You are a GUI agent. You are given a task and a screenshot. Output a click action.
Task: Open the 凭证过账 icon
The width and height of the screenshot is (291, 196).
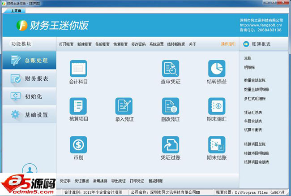[x=171, y=145]
